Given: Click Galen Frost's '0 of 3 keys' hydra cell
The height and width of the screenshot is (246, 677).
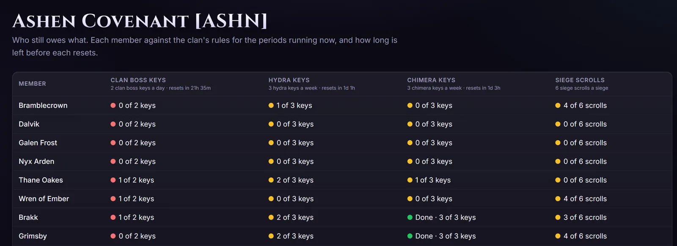Looking at the screenshot, I should coord(291,142).
